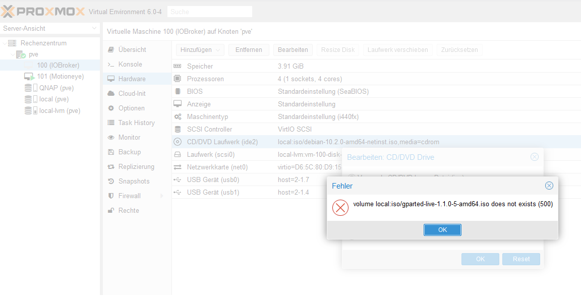The image size is (581, 300).
Task: Click OK in the Fehler dialog
Action: (442, 229)
